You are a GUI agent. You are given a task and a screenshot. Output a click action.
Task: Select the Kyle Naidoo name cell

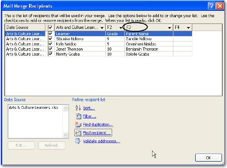tap(80, 44)
